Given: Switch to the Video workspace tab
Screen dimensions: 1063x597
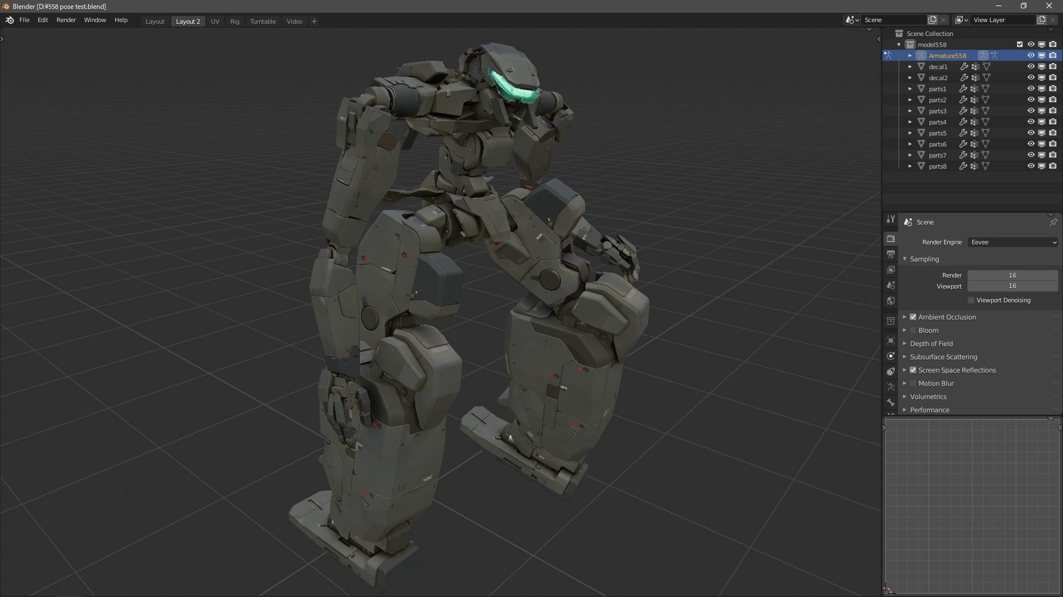Looking at the screenshot, I should 295,22.
